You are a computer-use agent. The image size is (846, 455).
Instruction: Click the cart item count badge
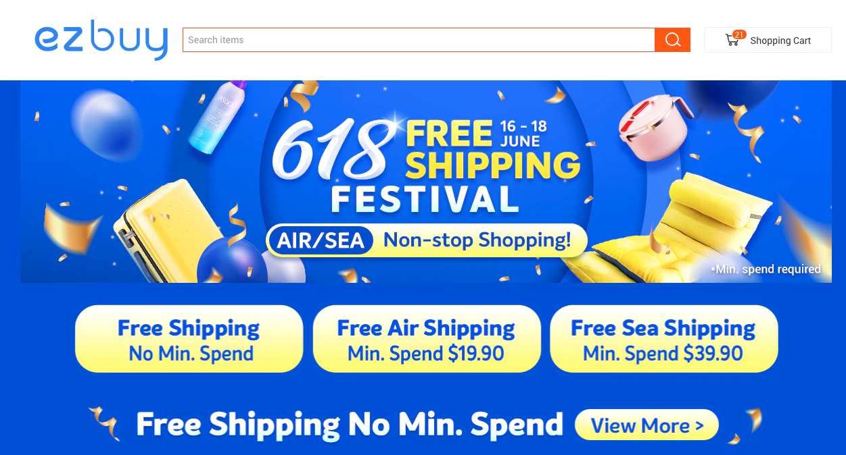click(x=739, y=34)
